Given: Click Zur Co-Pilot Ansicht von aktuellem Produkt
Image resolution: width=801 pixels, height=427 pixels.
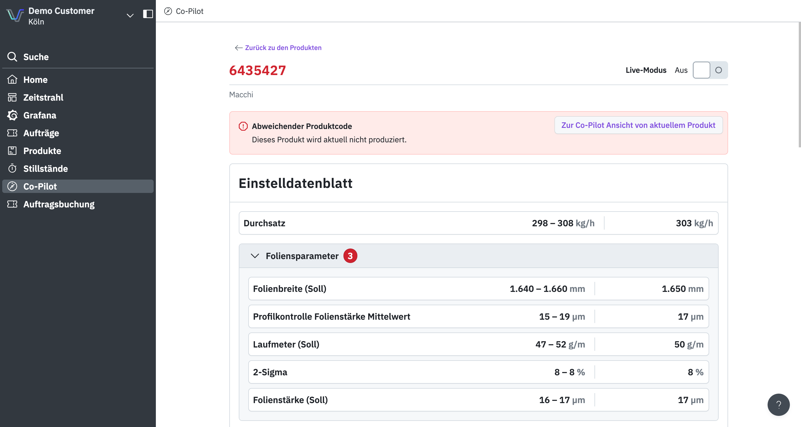Looking at the screenshot, I should click(638, 125).
